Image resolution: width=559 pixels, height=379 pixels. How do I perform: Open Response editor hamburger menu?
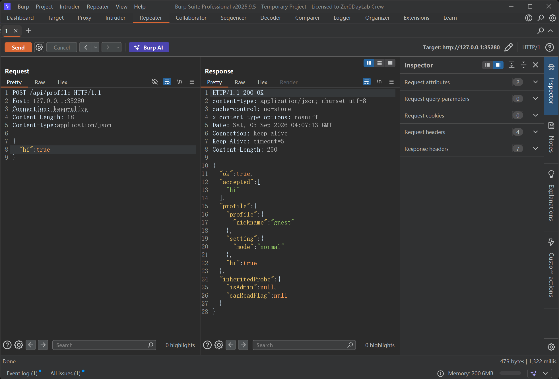pyautogui.click(x=392, y=82)
